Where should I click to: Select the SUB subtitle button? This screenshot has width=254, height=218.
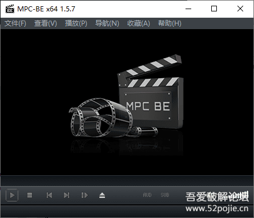[x=165, y=195]
